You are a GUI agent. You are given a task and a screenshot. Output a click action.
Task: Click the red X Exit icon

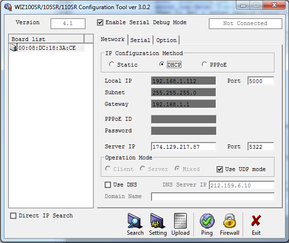coord(256,220)
